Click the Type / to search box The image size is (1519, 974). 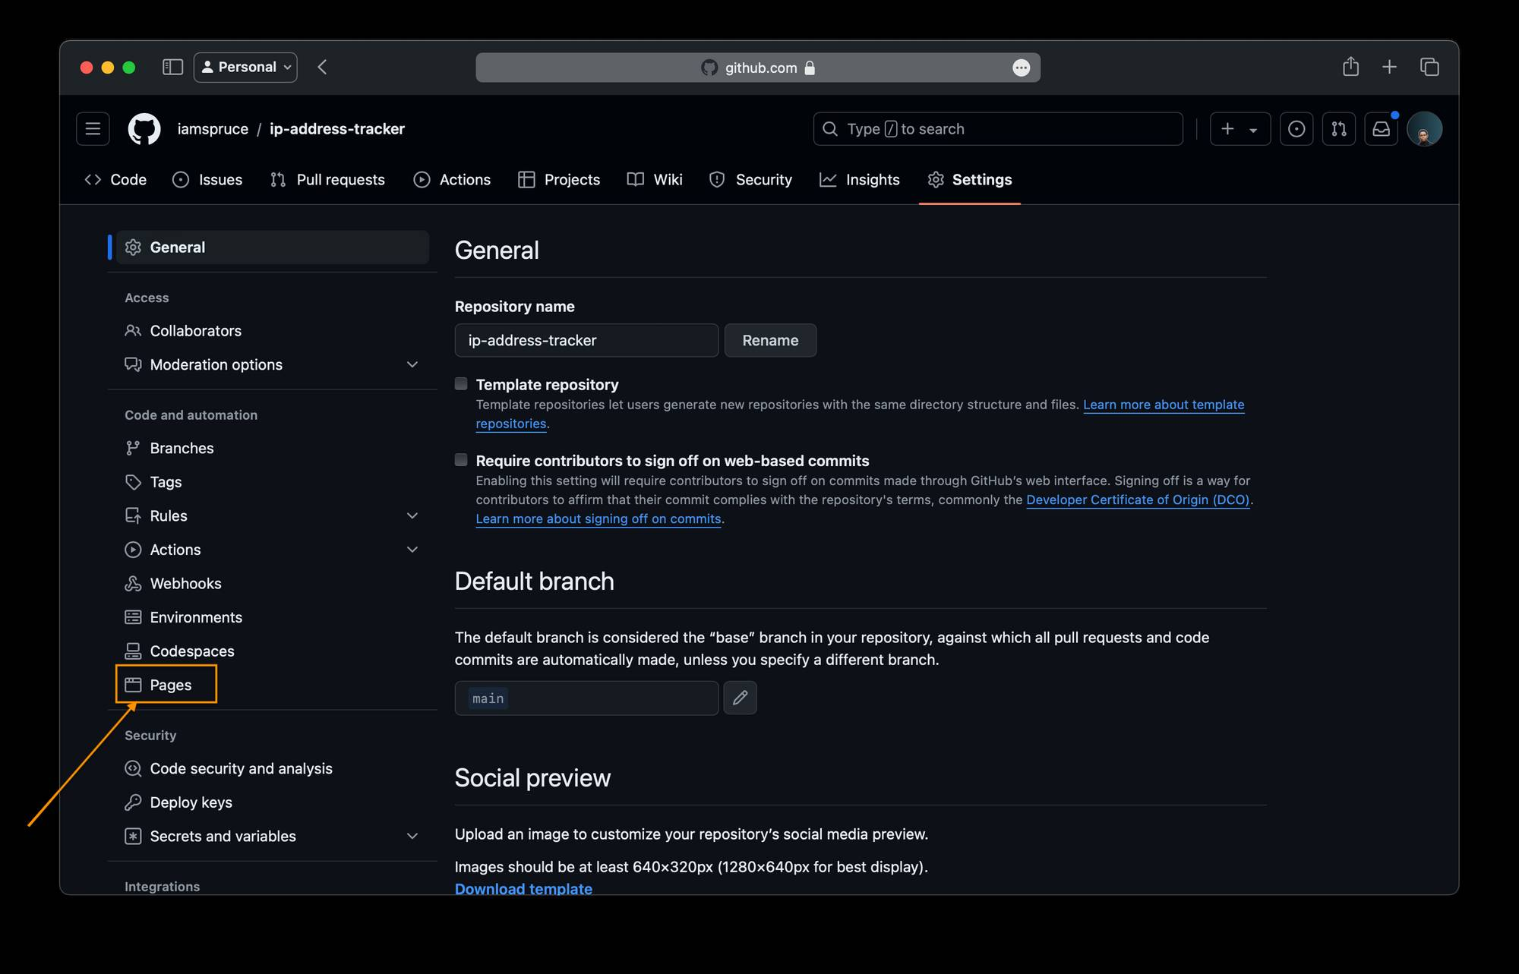pyautogui.click(x=998, y=129)
